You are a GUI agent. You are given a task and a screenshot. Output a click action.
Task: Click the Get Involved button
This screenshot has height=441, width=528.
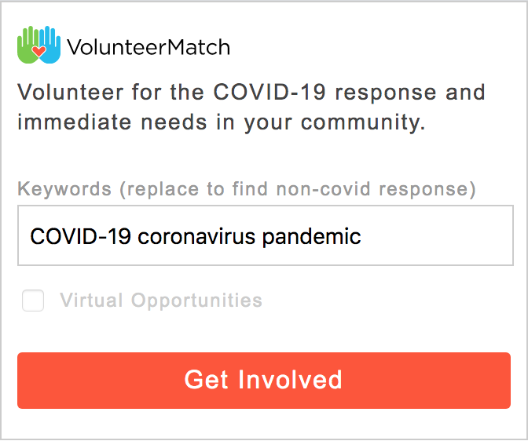coord(264,381)
